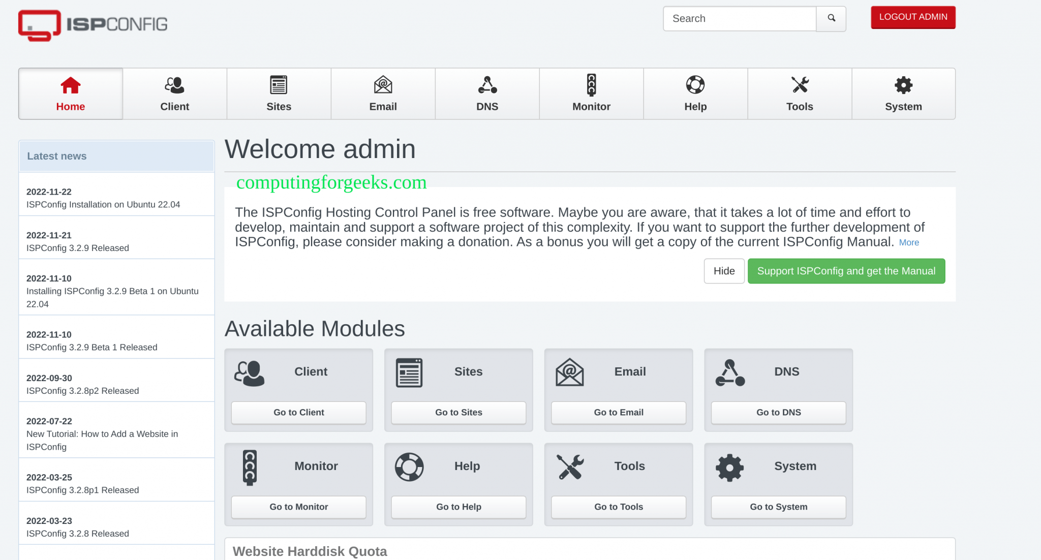Hide the donation notice
The height and width of the screenshot is (560, 1041).
[724, 271]
